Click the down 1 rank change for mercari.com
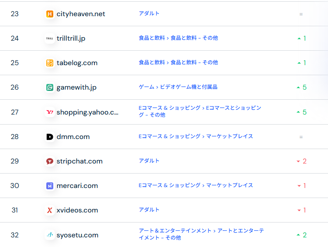This screenshot has width=328, height=247. click(x=302, y=186)
